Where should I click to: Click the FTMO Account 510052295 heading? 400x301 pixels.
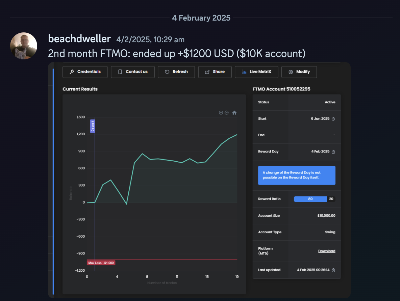(x=281, y=89)
